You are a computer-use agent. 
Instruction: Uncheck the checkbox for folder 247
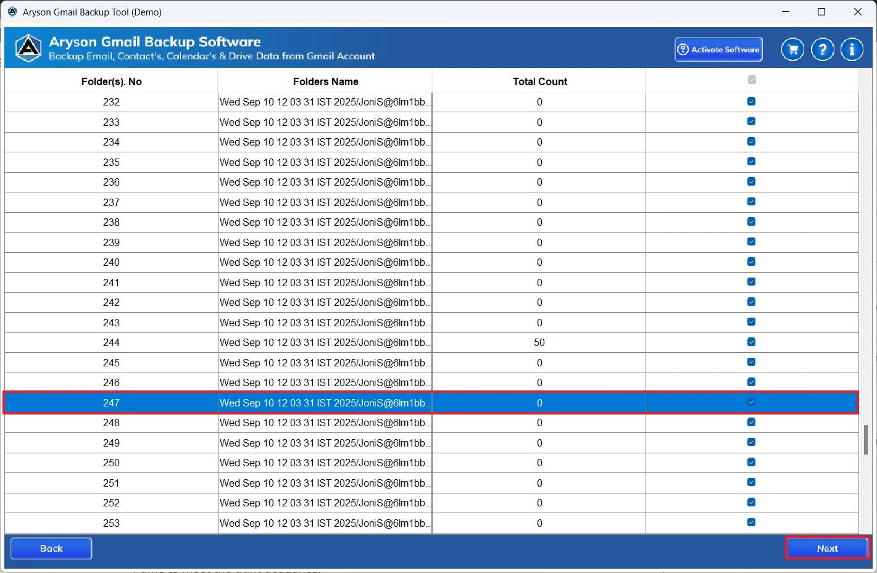tap(751, 402)
